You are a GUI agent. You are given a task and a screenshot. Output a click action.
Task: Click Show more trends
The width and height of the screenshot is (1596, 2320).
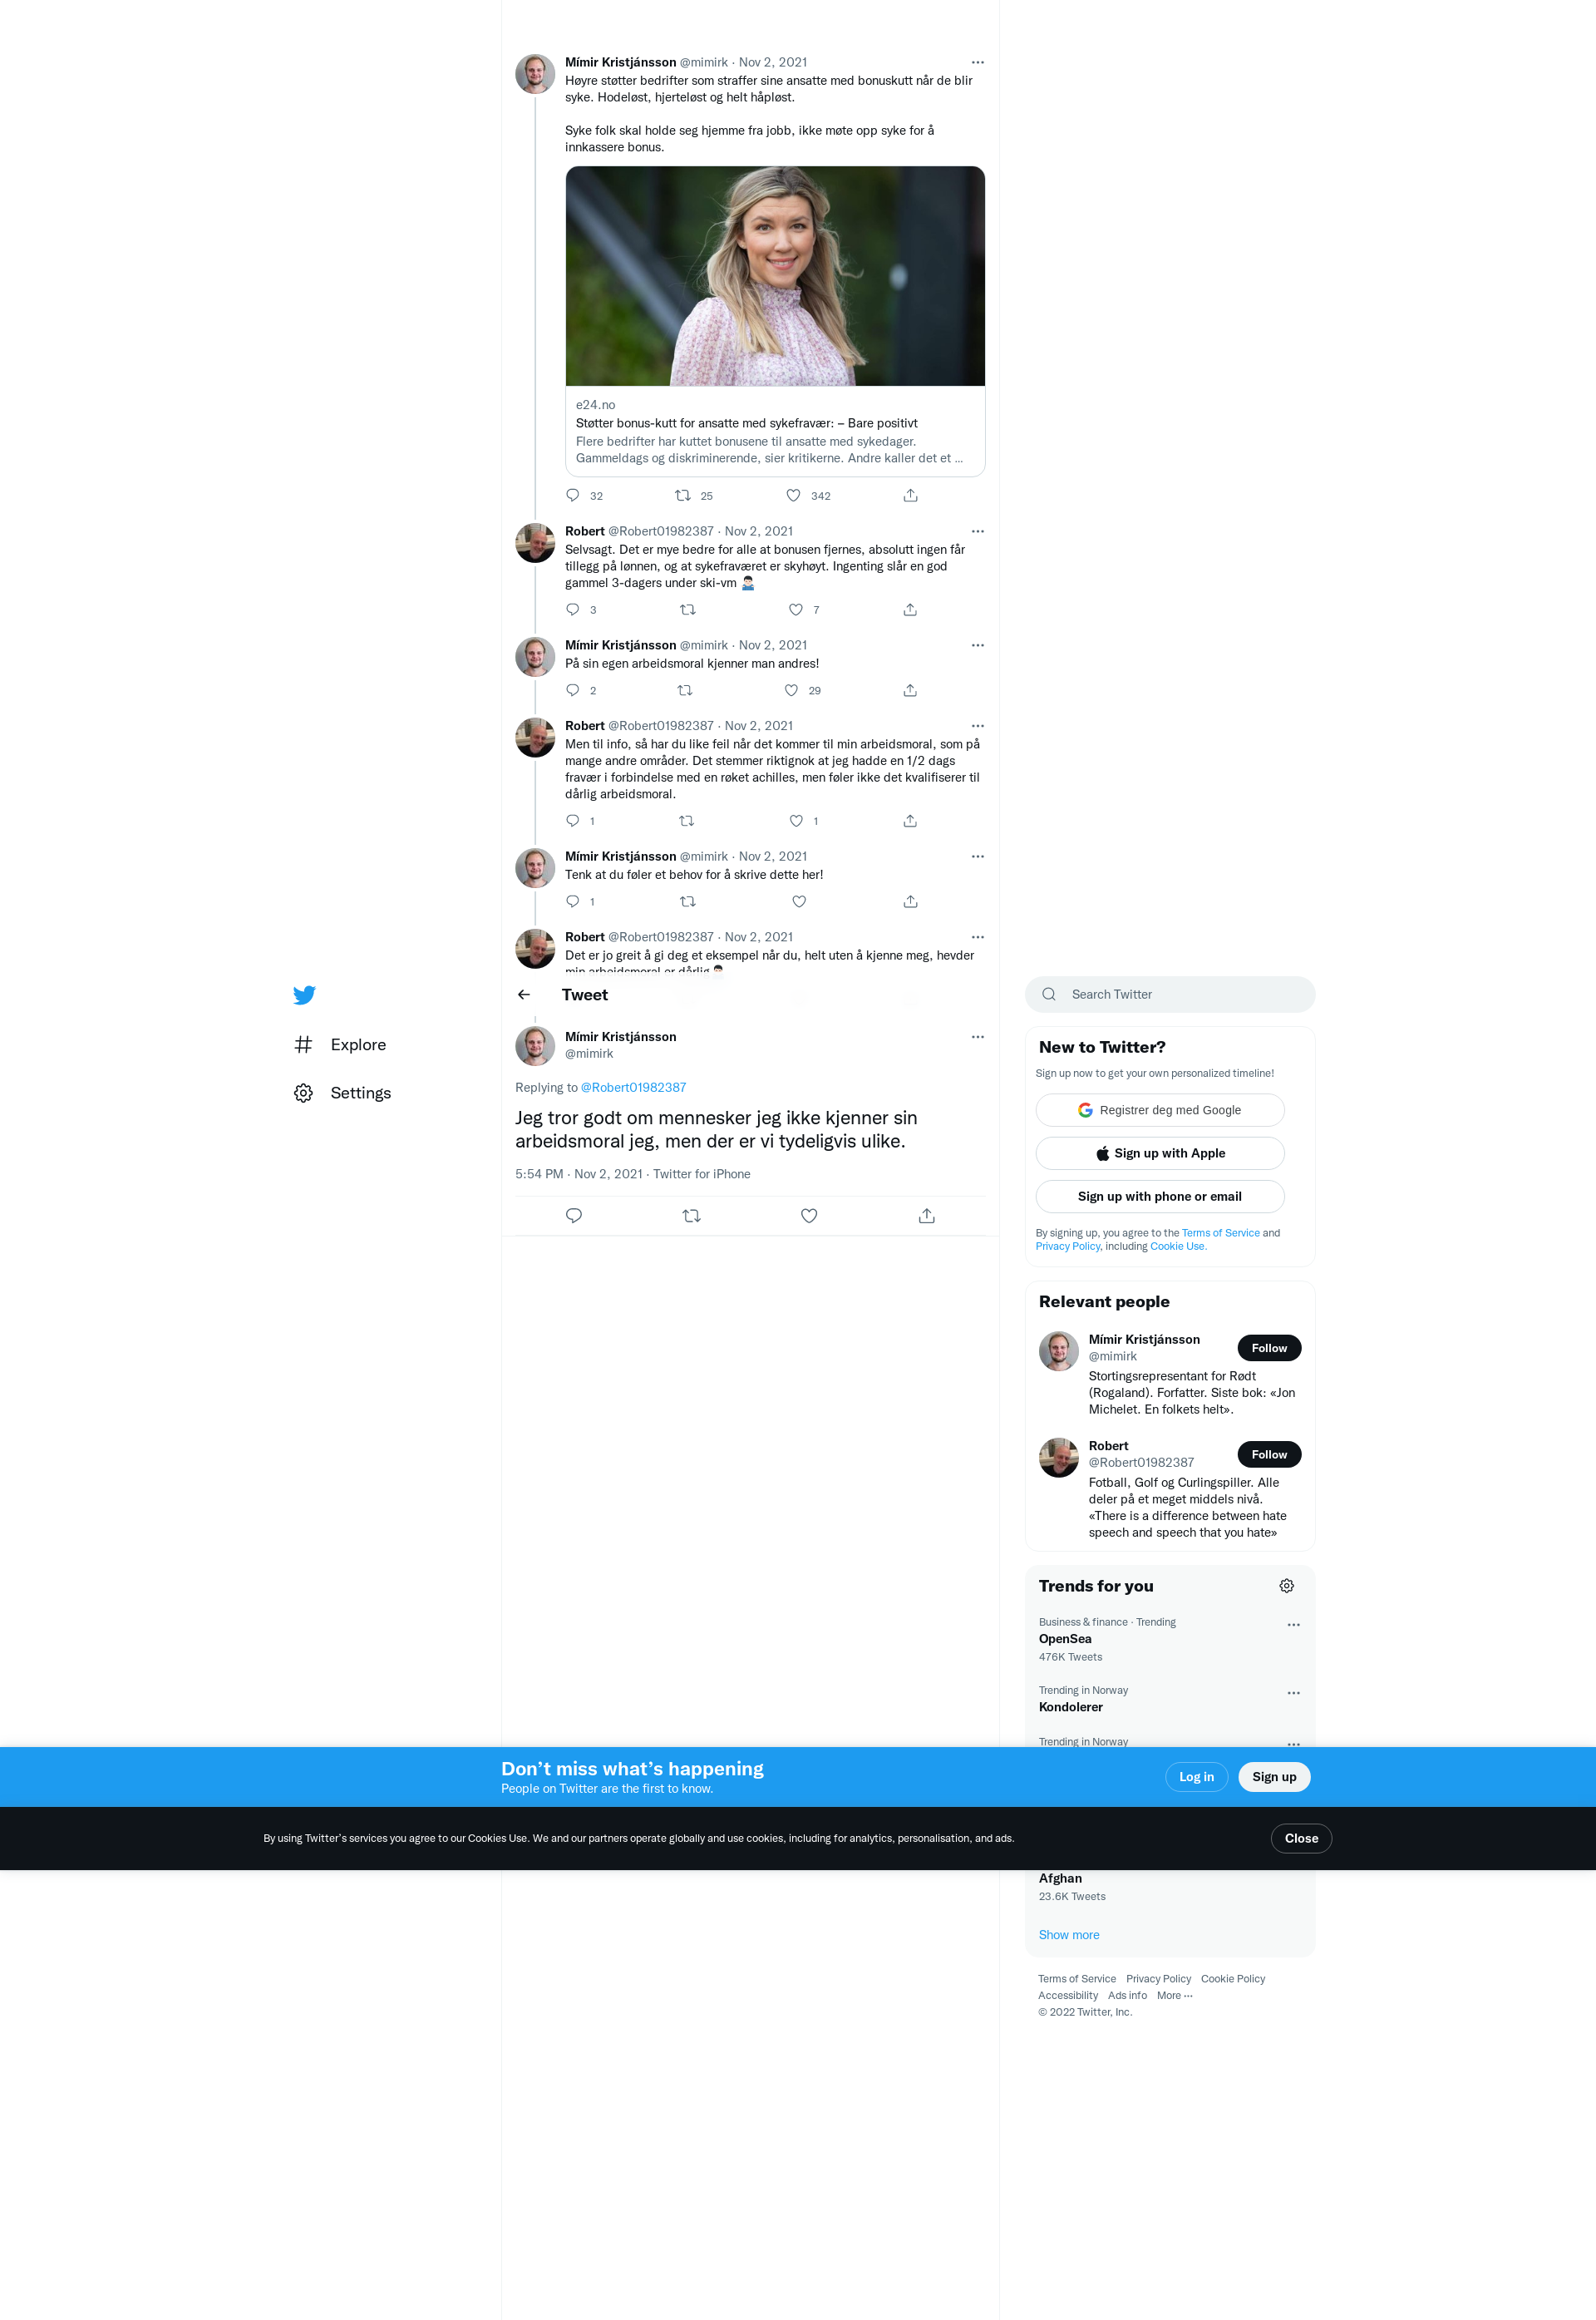click(1069, 1935)
